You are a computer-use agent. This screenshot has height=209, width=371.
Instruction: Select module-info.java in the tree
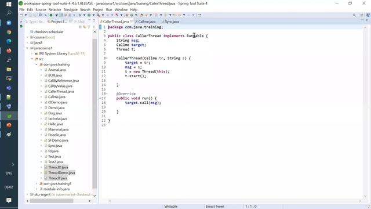pyautogui.click(x=56, y=189)
